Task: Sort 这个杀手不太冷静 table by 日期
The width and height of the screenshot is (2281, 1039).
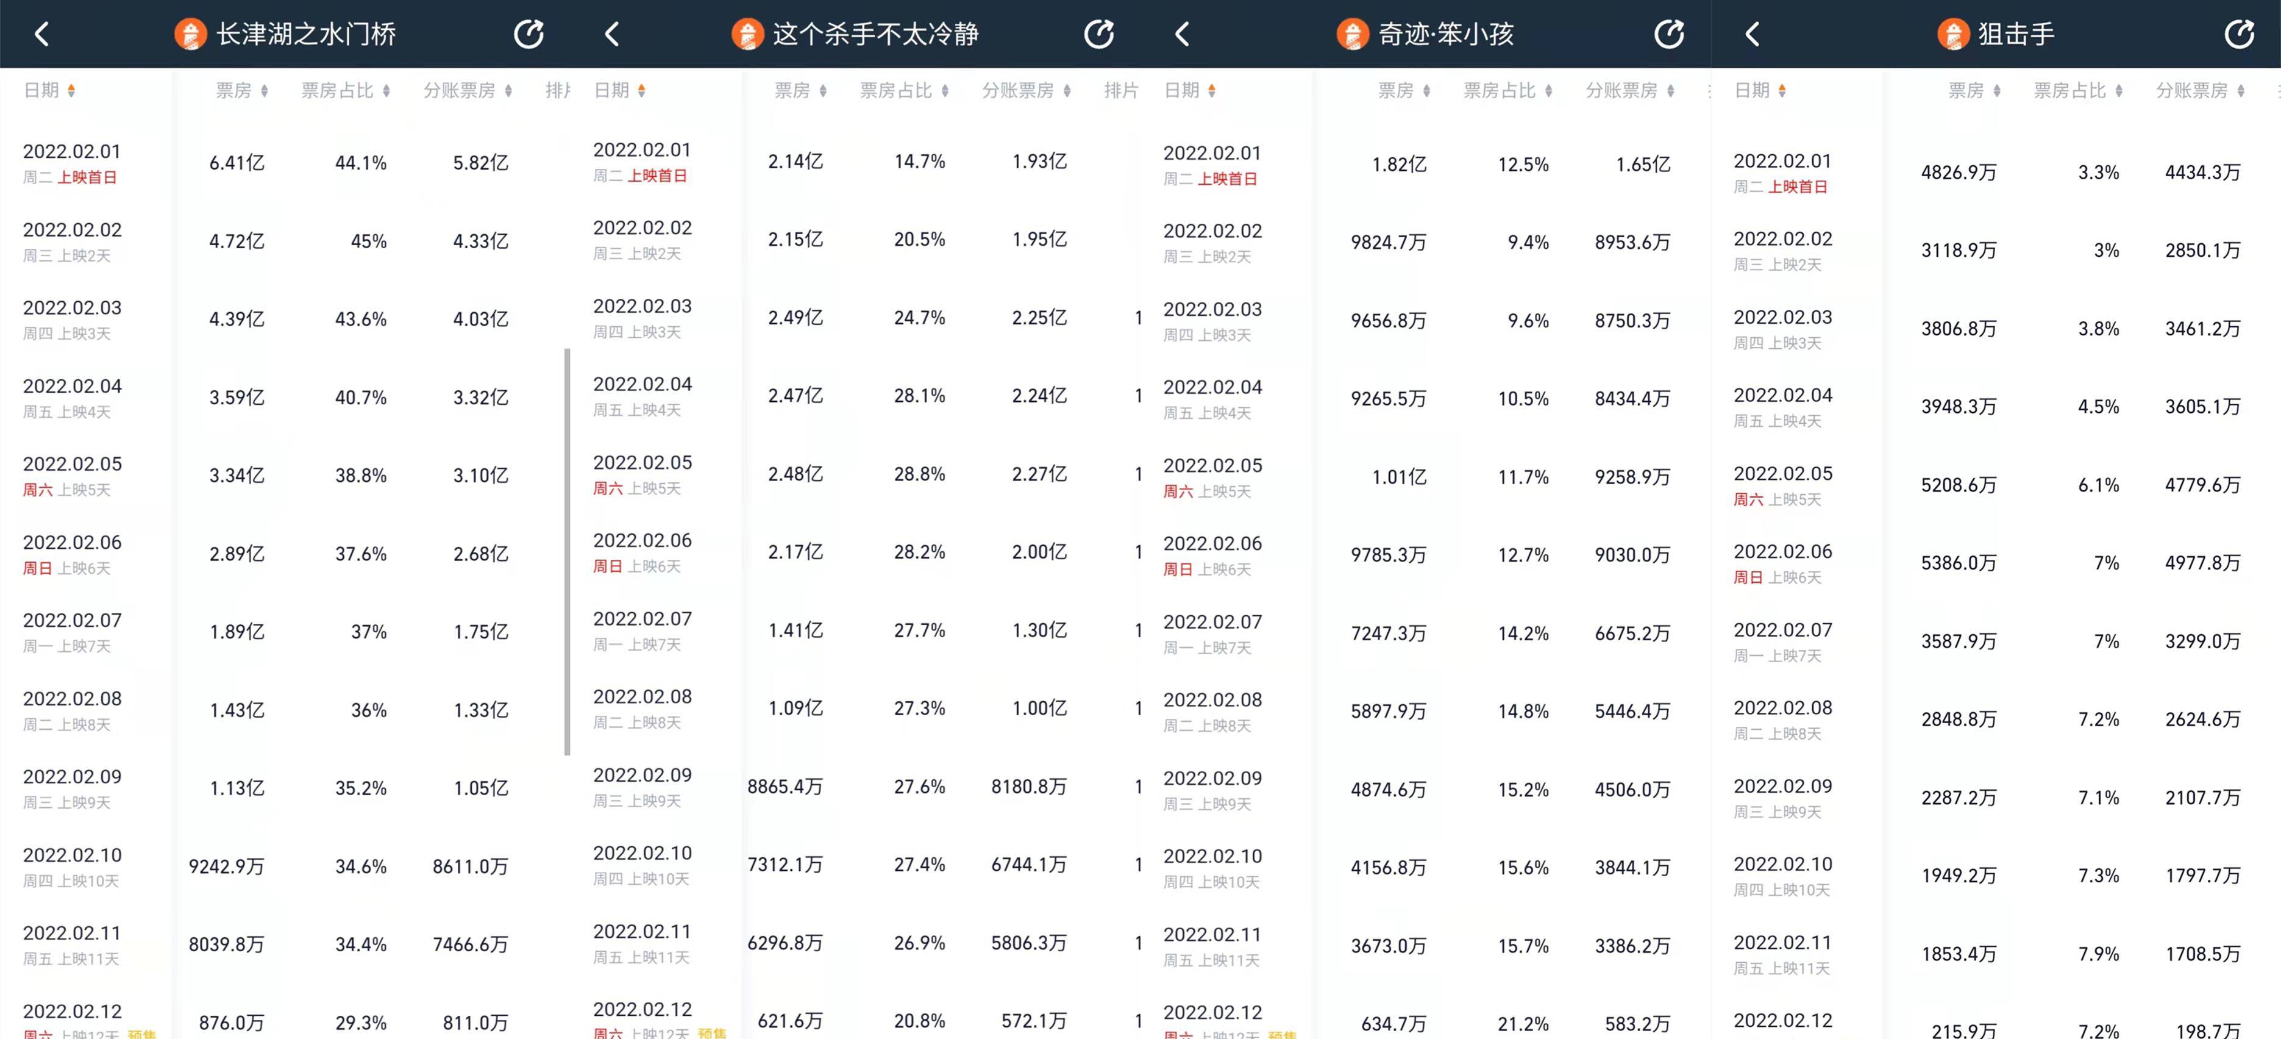Action: (620, 90)
